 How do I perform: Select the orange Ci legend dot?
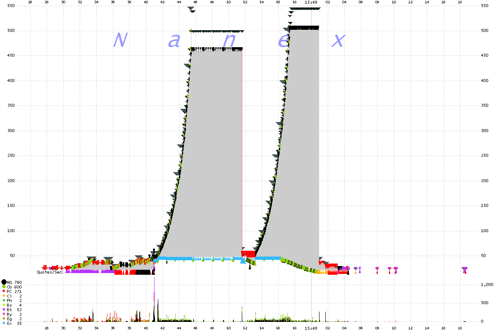pos(4,296)
